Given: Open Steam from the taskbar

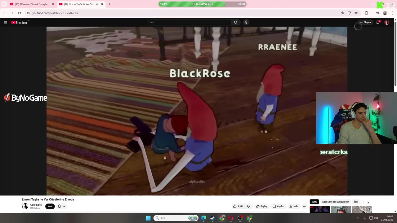Looking at the screenshot, I should click(x=212, y=218).
